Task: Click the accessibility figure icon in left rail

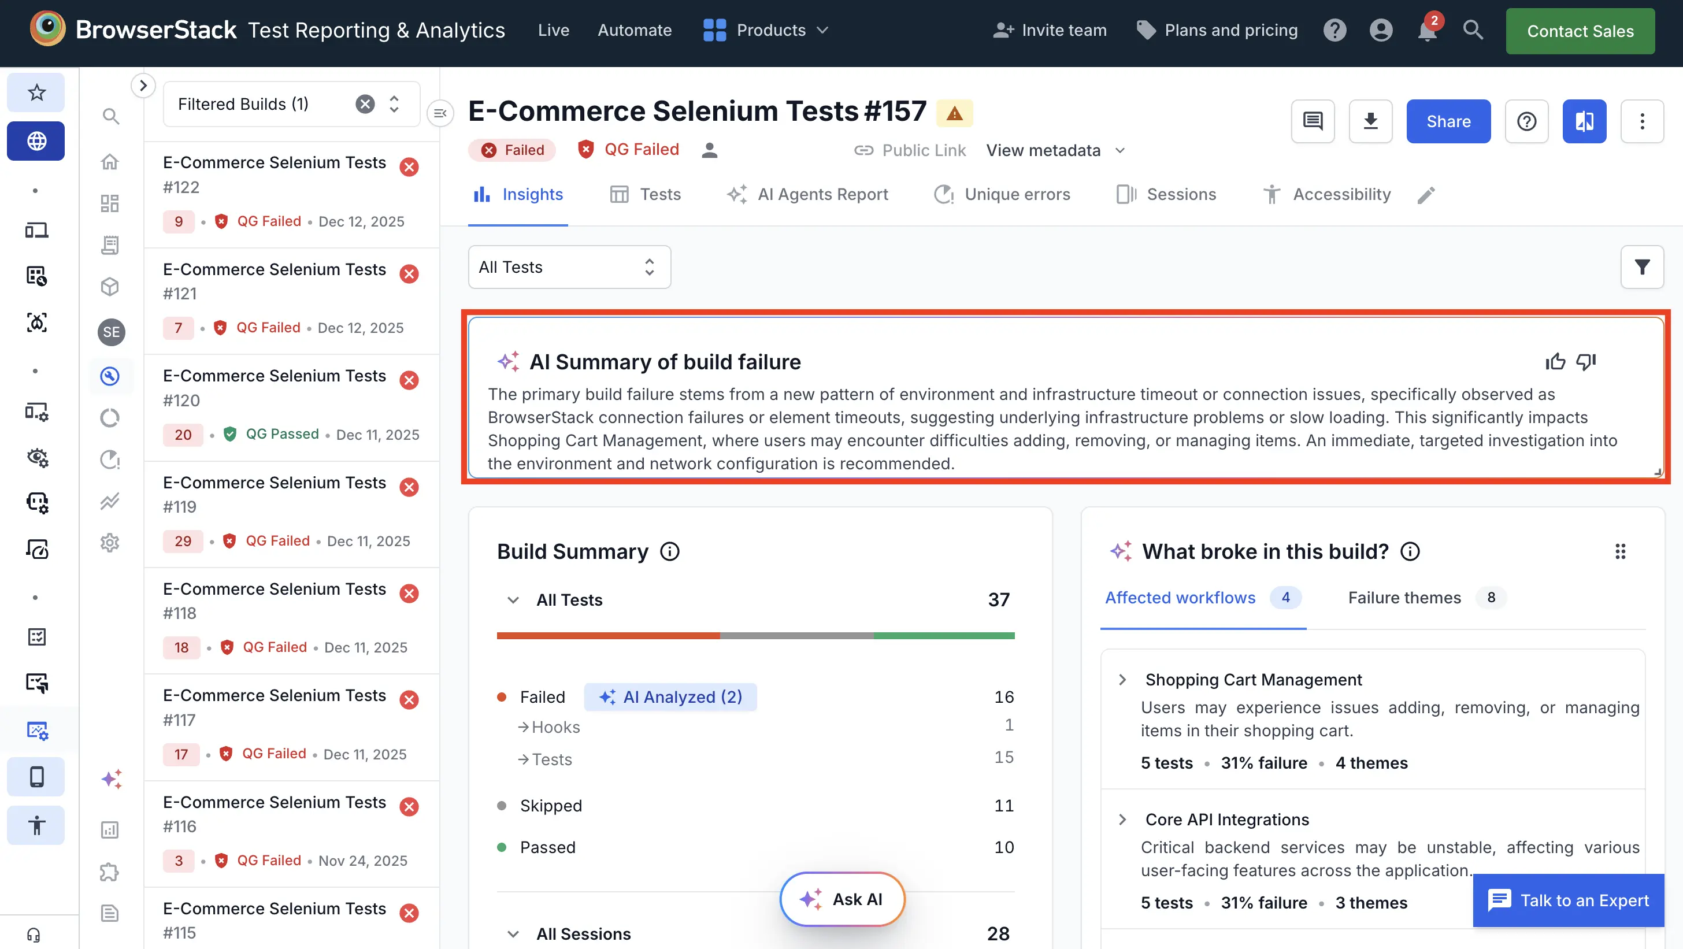Action: coord(36,825)
